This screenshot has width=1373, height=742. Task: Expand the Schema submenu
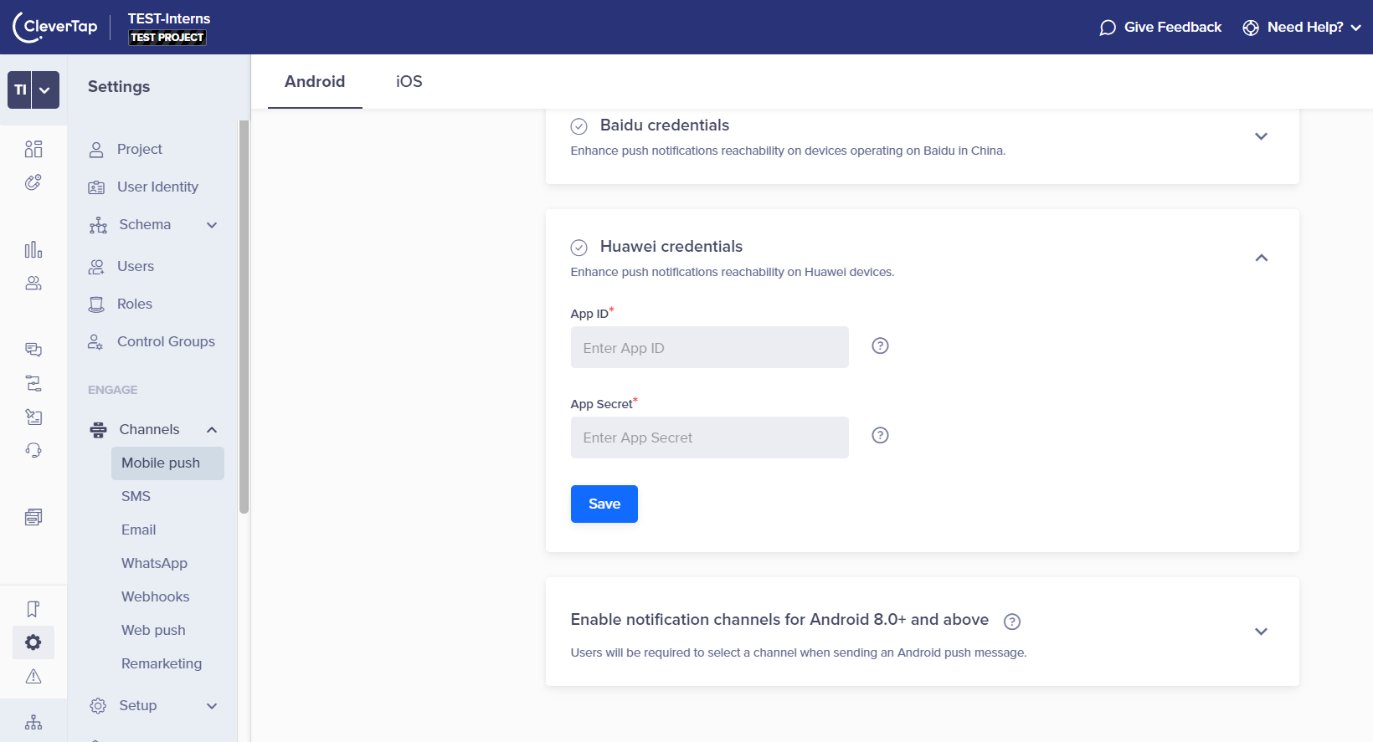tap(212, 225)
